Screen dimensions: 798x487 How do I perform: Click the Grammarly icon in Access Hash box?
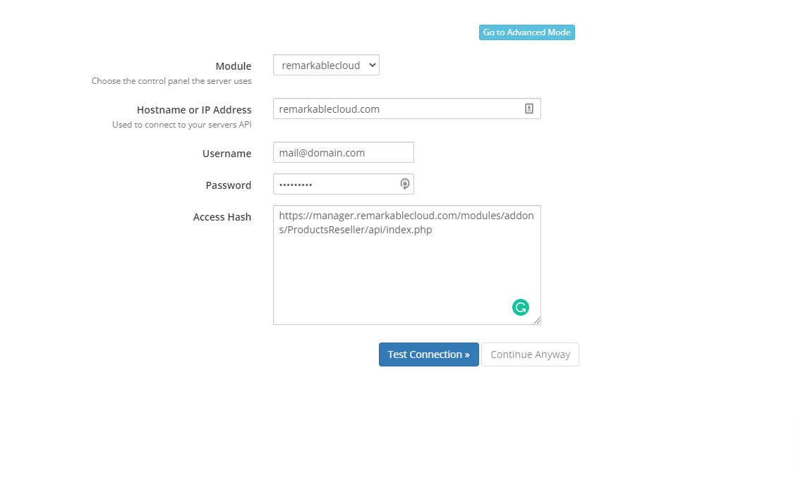point(521,307)
